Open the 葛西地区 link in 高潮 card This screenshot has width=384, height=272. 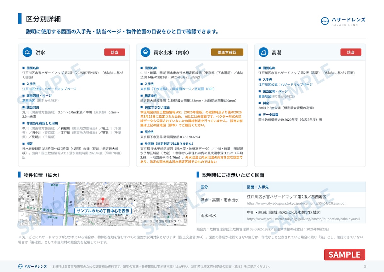coord(265,96)
